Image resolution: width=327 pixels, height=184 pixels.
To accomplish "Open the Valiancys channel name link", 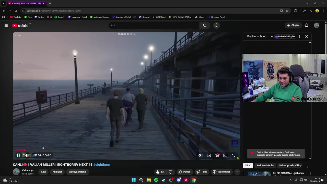I will (x=28, y=170).
